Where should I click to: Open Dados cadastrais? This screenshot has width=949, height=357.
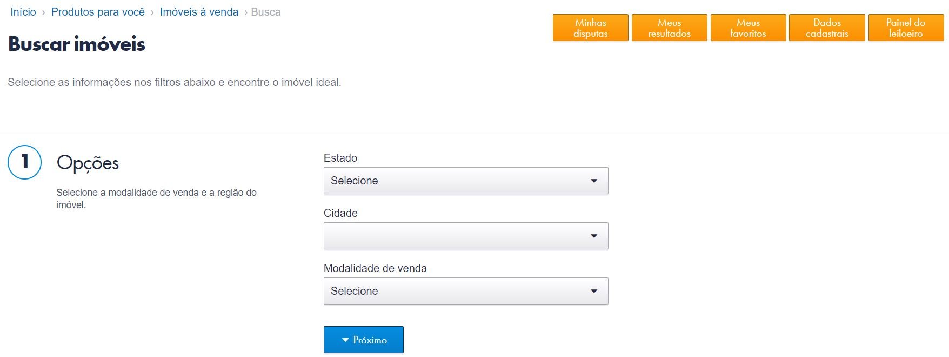[827, 27]
